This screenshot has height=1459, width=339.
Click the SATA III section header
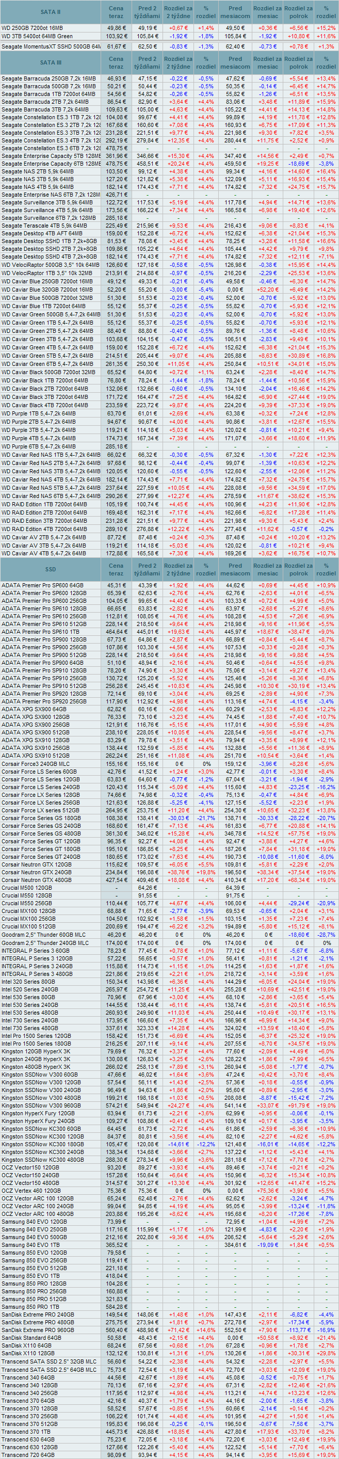click(x=51, y=62)
